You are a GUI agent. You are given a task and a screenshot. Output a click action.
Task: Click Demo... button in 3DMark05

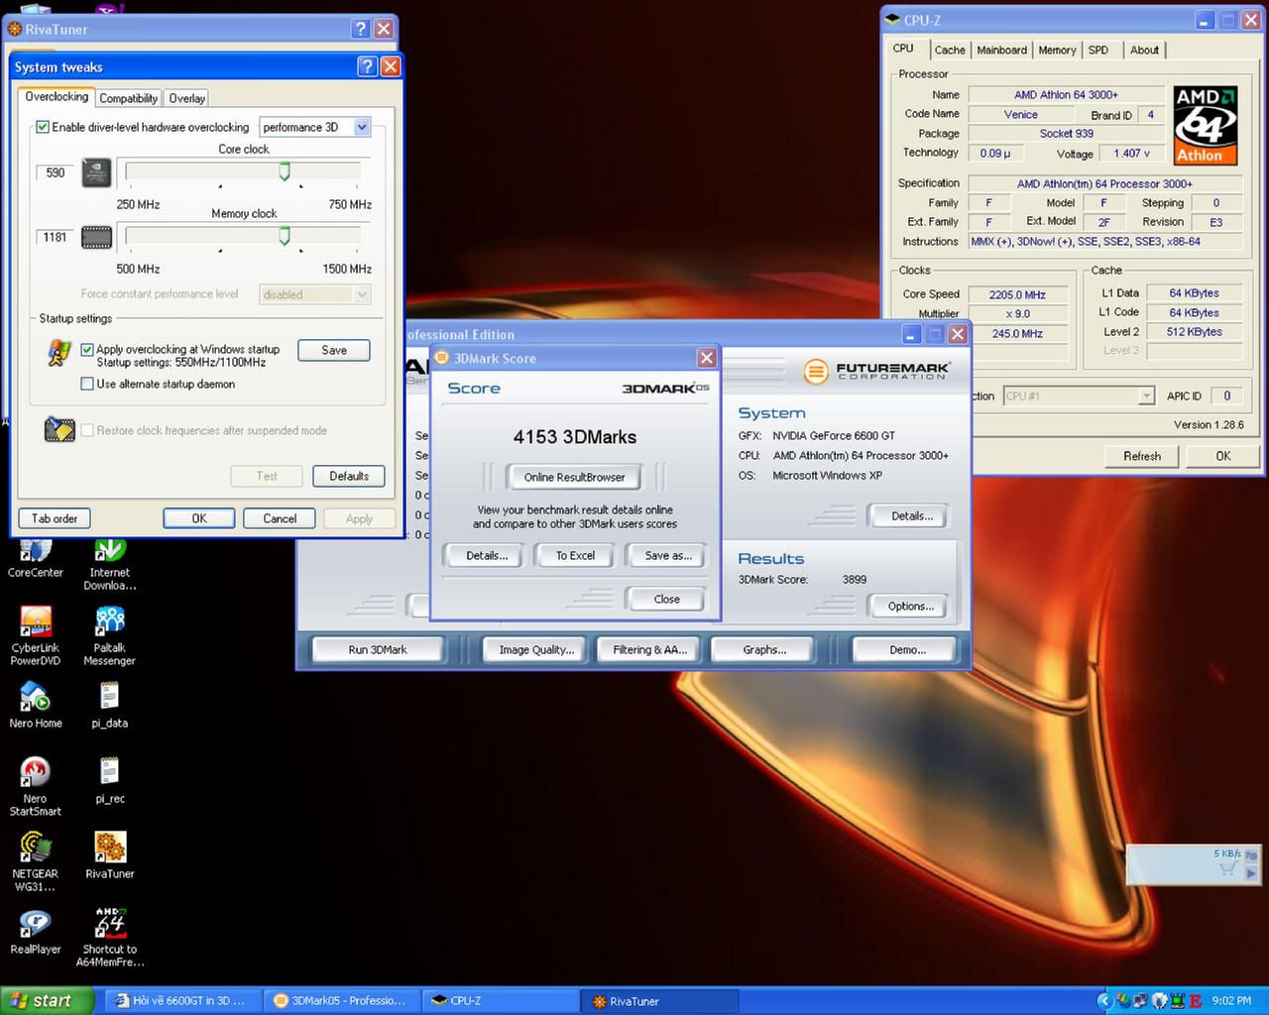point(907,649)
